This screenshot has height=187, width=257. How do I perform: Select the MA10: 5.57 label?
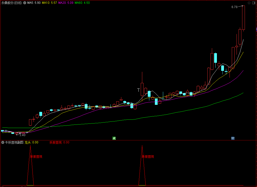[49, 3]
